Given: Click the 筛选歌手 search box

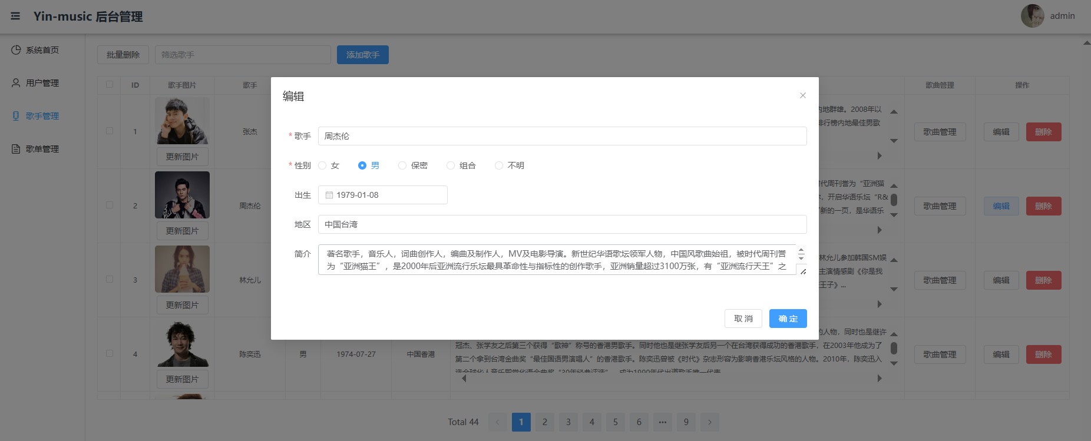Looking at the screenshot, I should point(243,55).
